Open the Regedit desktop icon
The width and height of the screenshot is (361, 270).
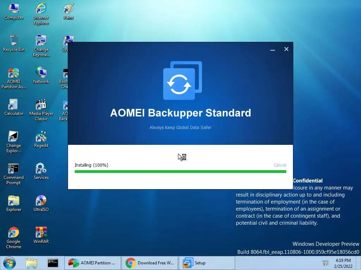[x=41, y=139]
